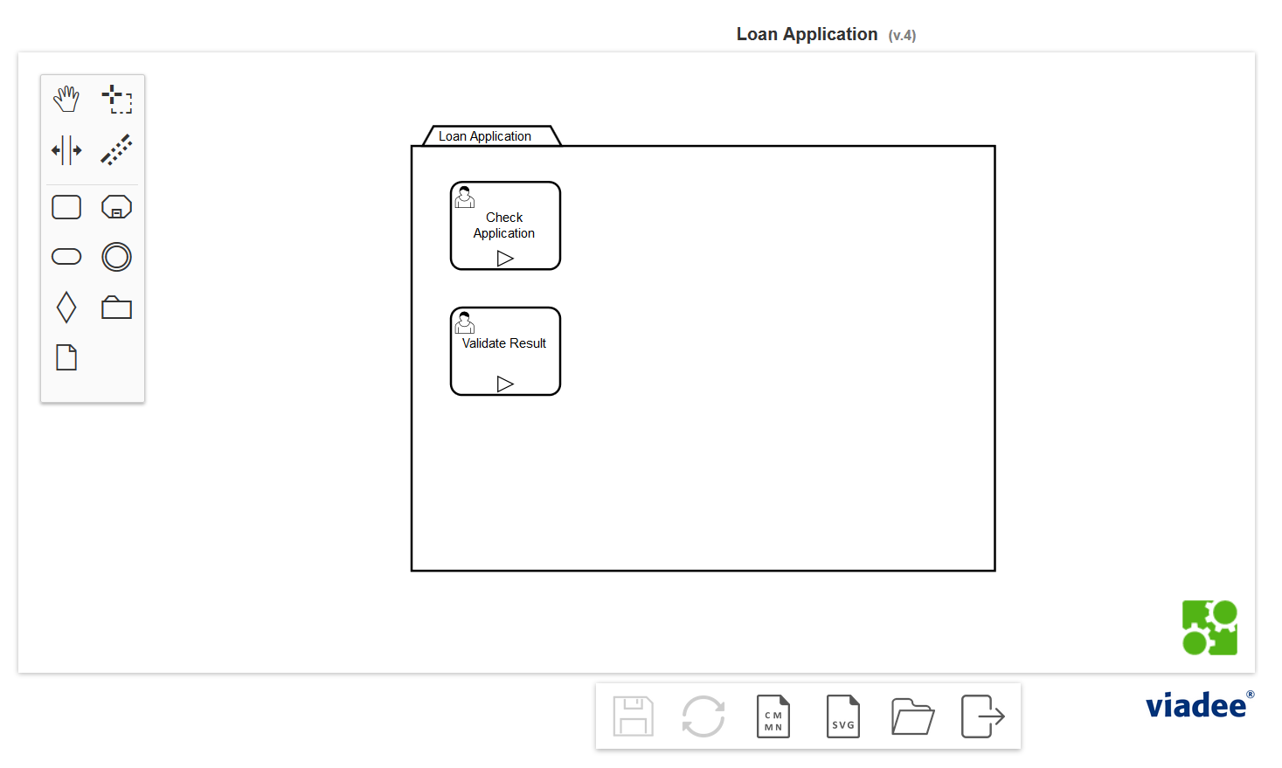Viewport: 1282px width, 768px height.
Task: Click user icon on Validate Result
Action: click(x=465, y=322)
